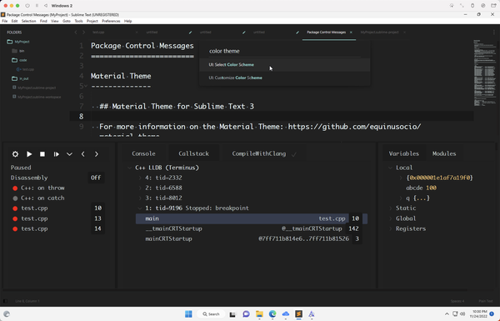This screenshot has width=500, height=321.
Task: Collapse the Local variables section
Action: click(x=390, y=168)
